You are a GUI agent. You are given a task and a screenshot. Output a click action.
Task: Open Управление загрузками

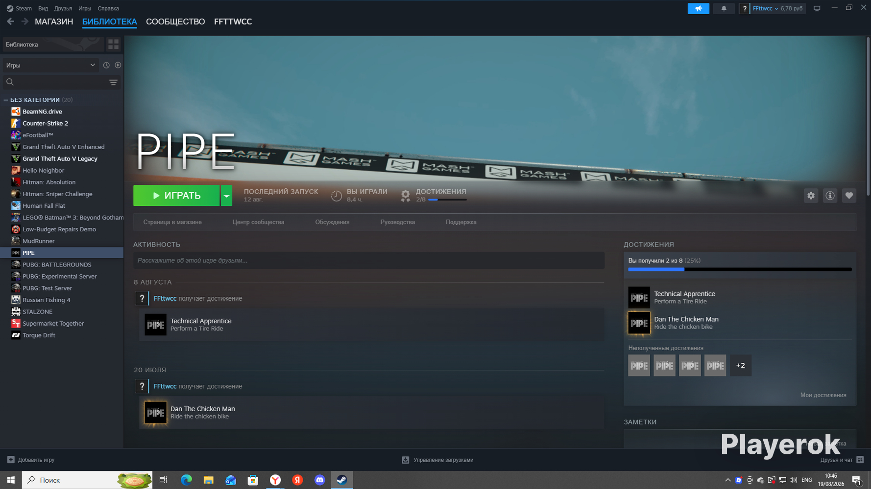pos(438,460)
